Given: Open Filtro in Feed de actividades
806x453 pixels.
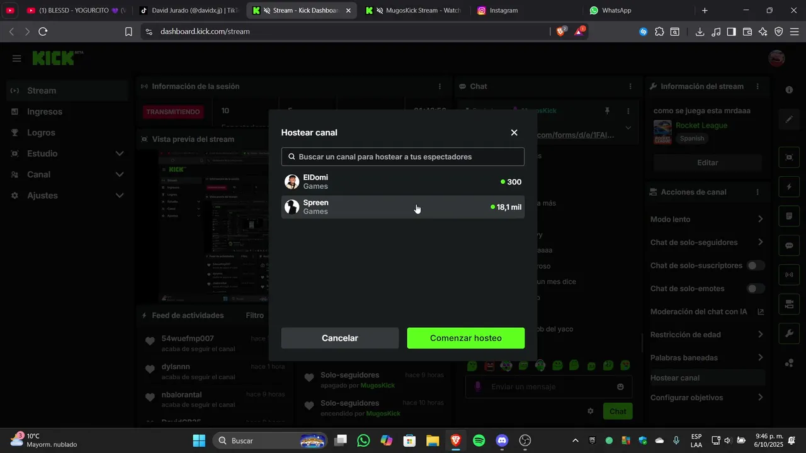Looking at the screenshot, I should pos(254,315).
